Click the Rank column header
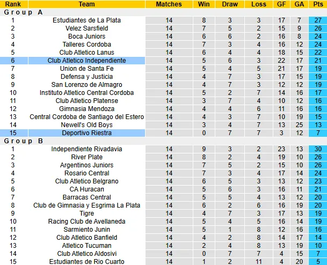This screenshot has width=327, height=265. click(x=12, y=4)
